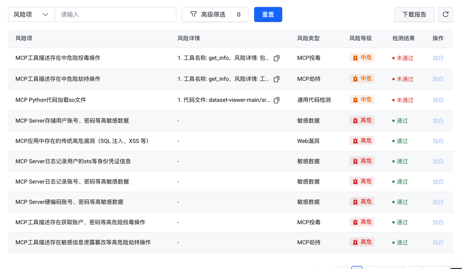Open the 风险项 search-type dropdown
The image size is (462, 269).
(31, 14)
